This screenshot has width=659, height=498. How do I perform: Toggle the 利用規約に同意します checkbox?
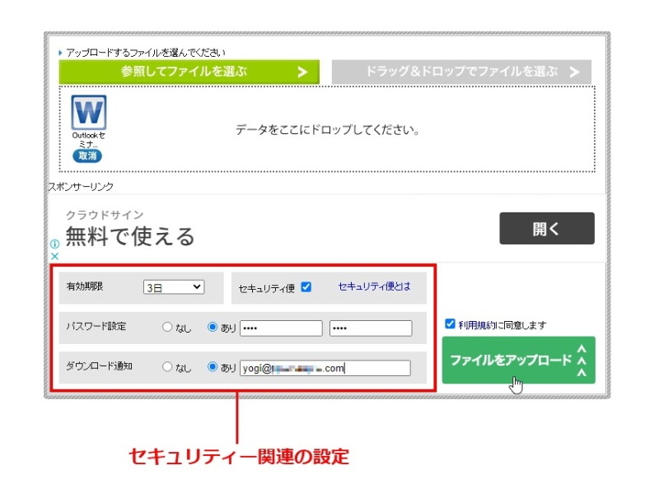(x=450, y=323)
